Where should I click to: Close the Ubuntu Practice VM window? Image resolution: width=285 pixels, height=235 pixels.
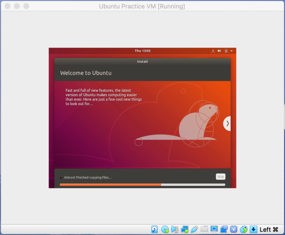7,6
